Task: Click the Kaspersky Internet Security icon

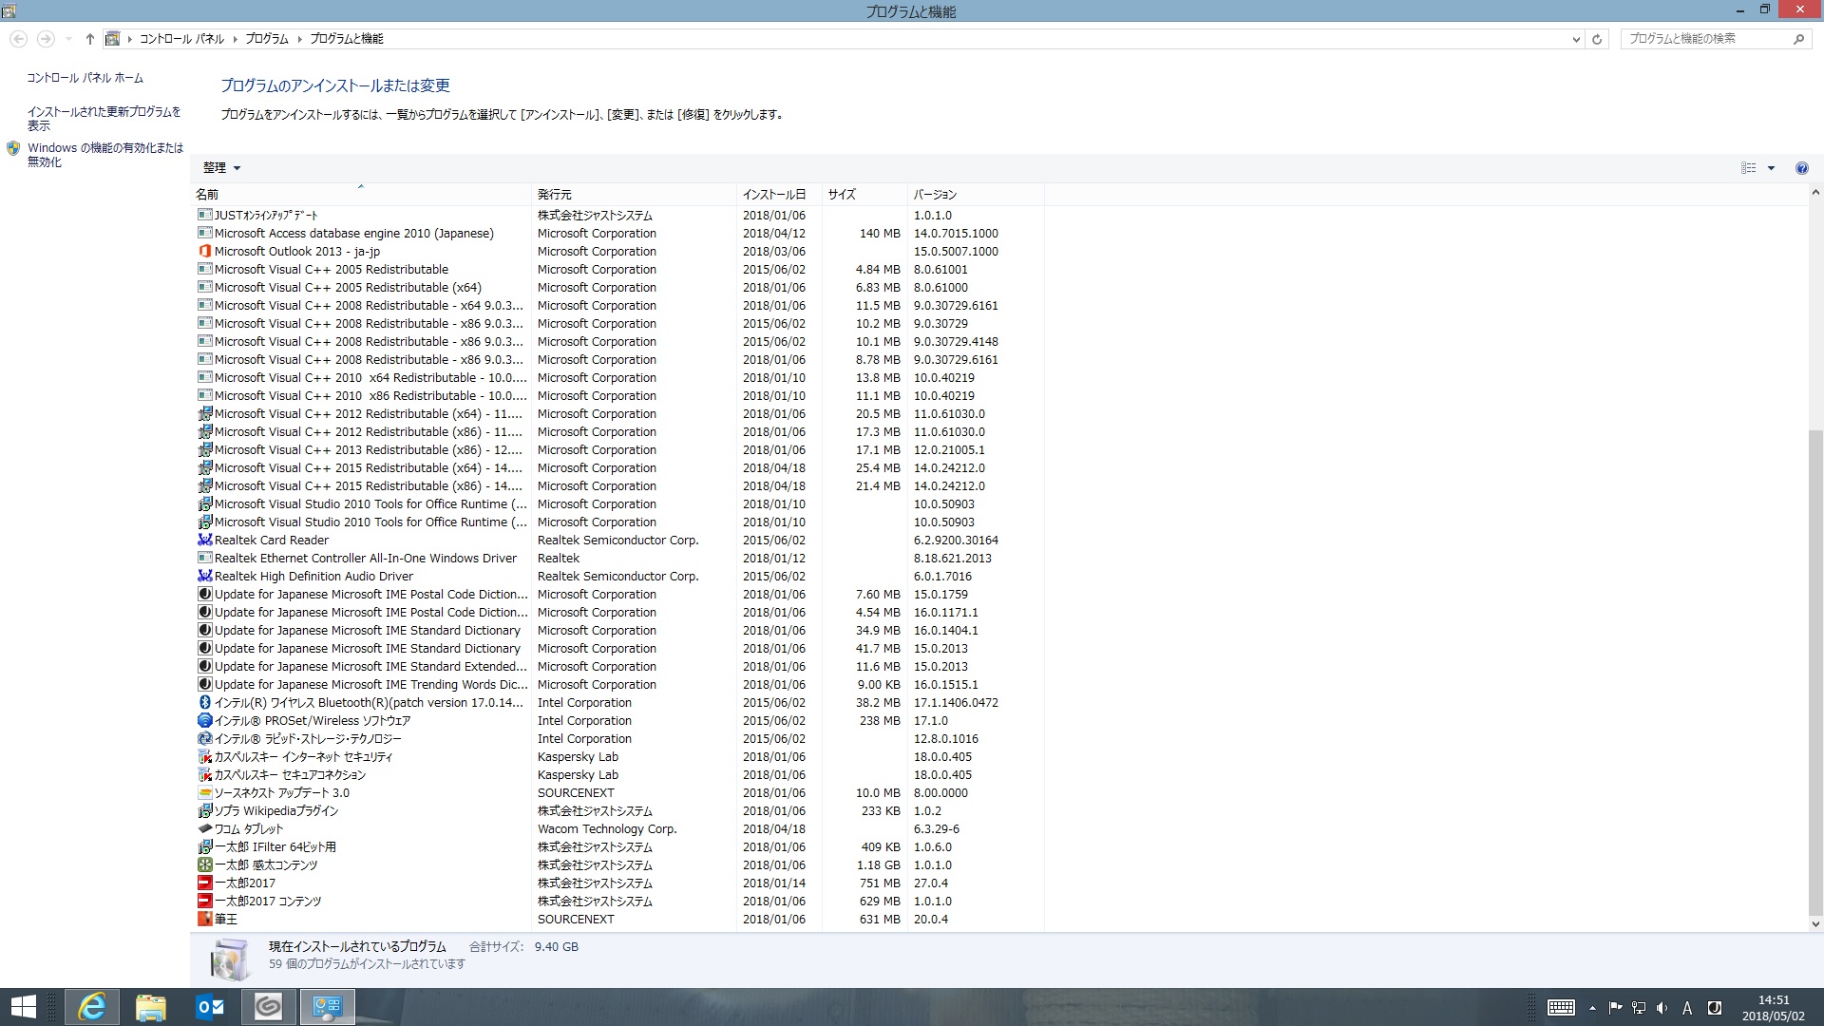Action: [204, 757]
